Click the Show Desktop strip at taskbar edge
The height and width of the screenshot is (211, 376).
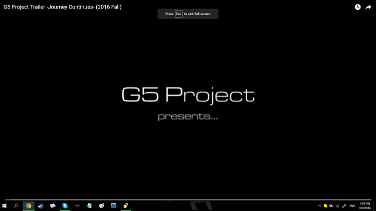click(x=374, y=206)
